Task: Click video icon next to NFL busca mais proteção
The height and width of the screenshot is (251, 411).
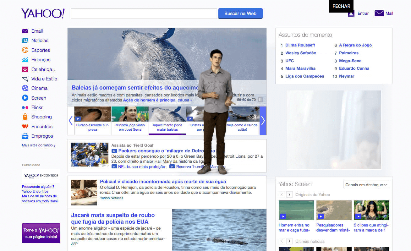Action: point(114,166)
